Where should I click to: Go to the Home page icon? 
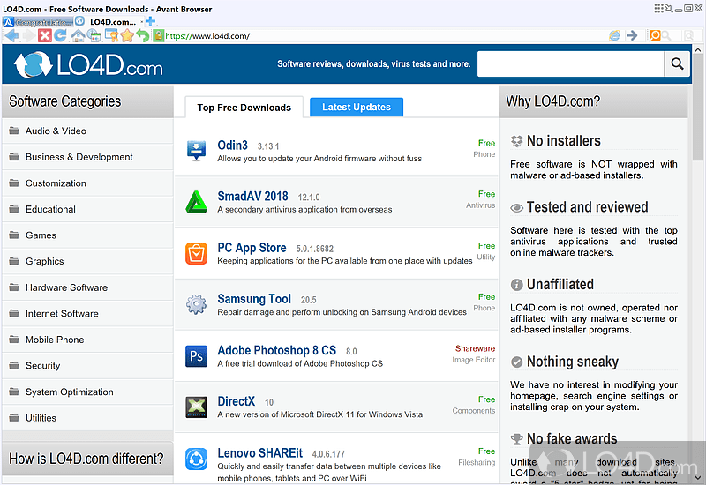(x=78, y=35)
